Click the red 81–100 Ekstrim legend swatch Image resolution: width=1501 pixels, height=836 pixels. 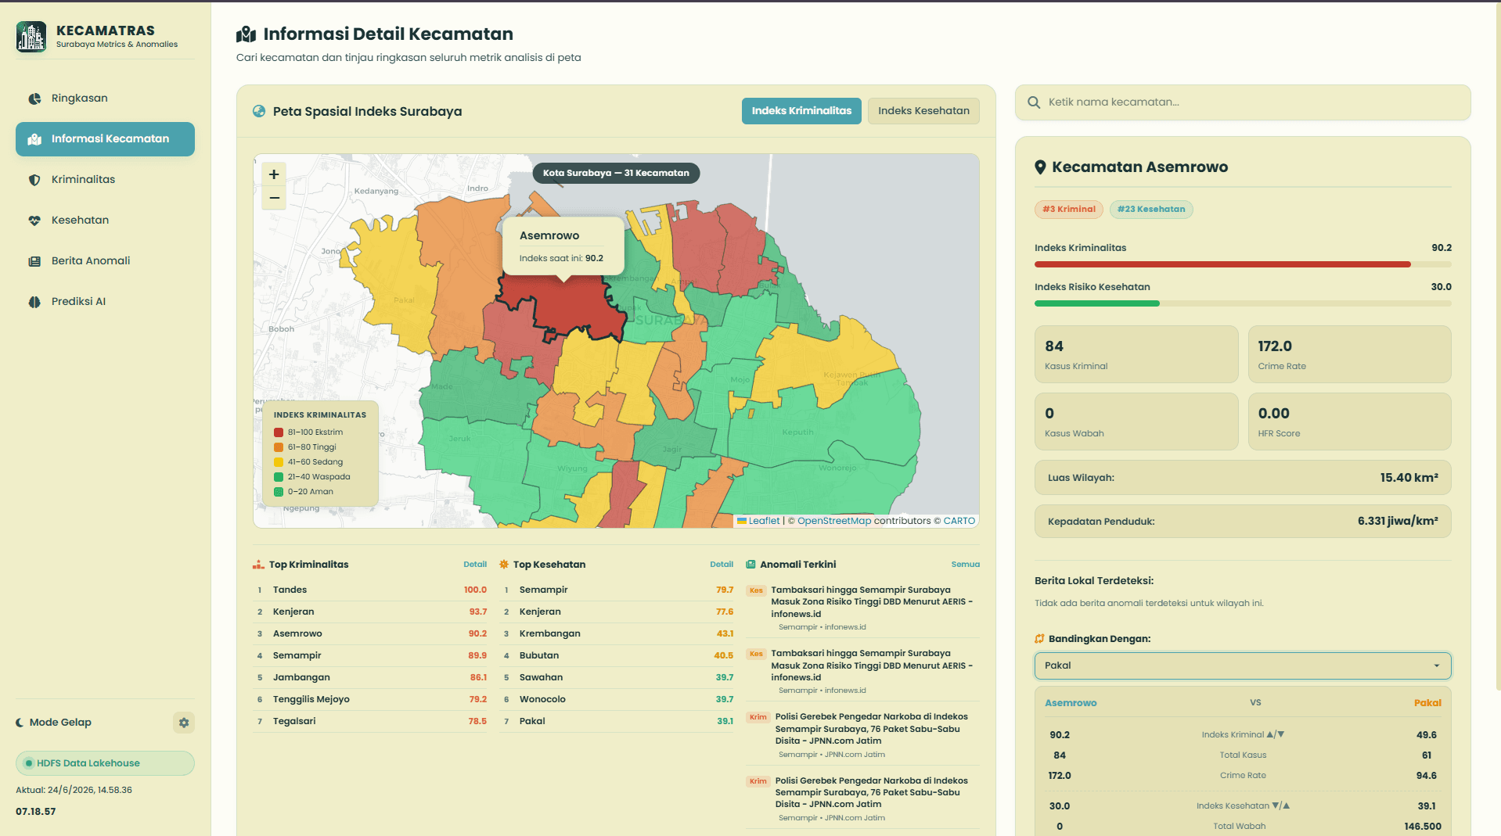coord(278,432)
